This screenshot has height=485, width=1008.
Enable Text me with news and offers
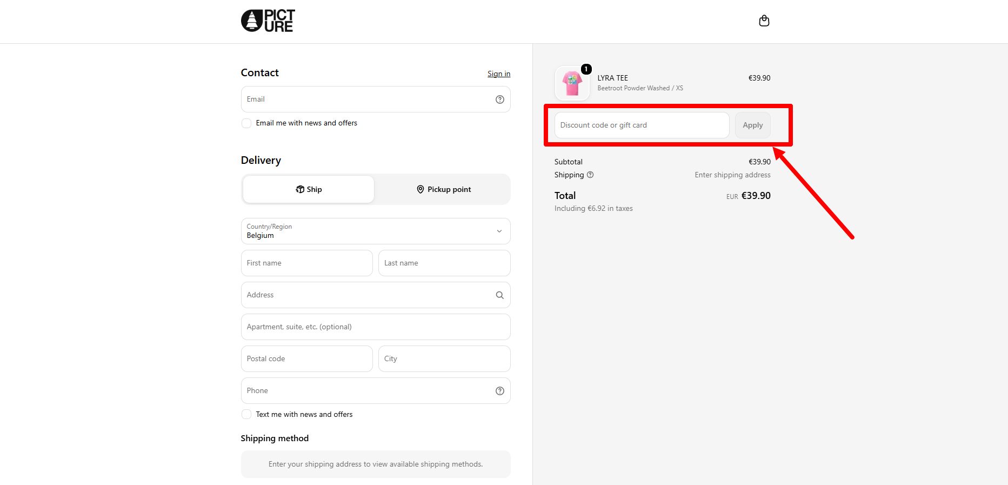246,415
